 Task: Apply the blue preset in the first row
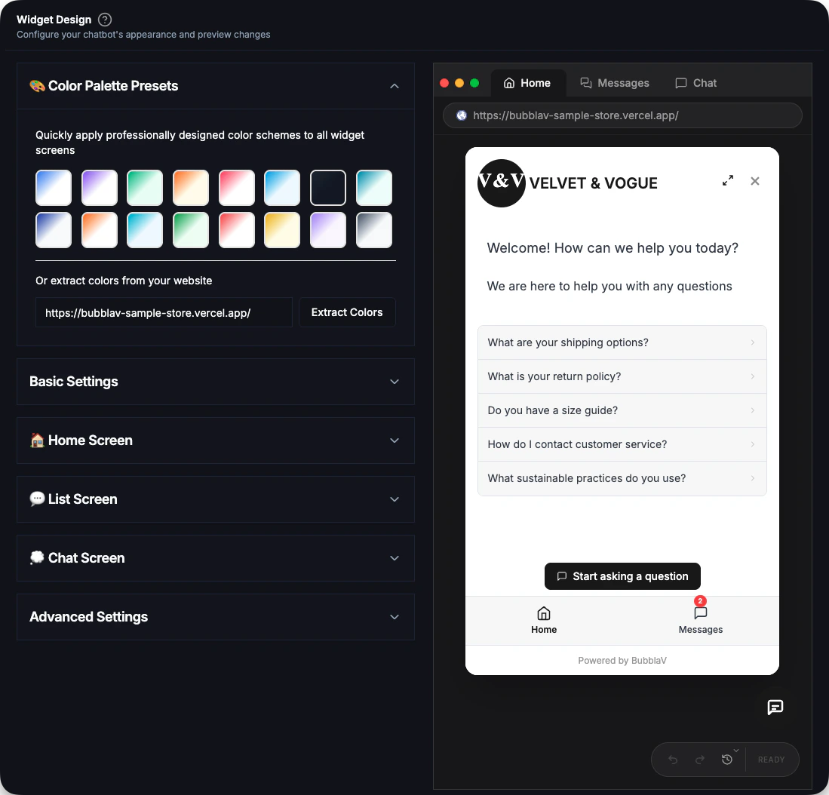tap(54, 188)
